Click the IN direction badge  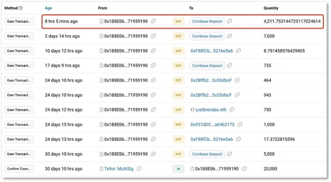(x=178, y=169)
